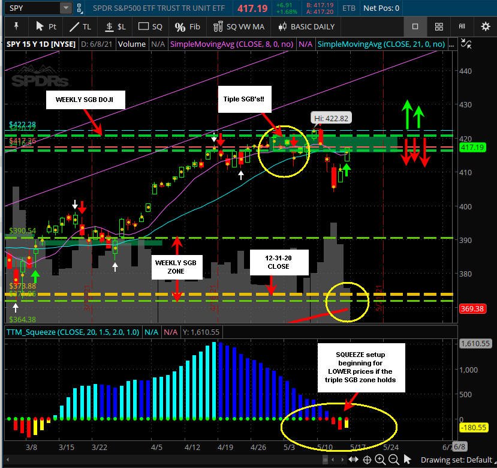Pick the Trendline (TL) drawing tool
Image resolution: width=497 pixels, height=468 pixels.
point(80,27)
